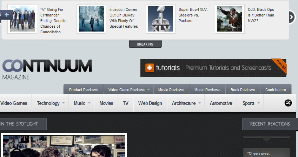
Task: Expand the Music menu arrow
Action: coord(89,103)
